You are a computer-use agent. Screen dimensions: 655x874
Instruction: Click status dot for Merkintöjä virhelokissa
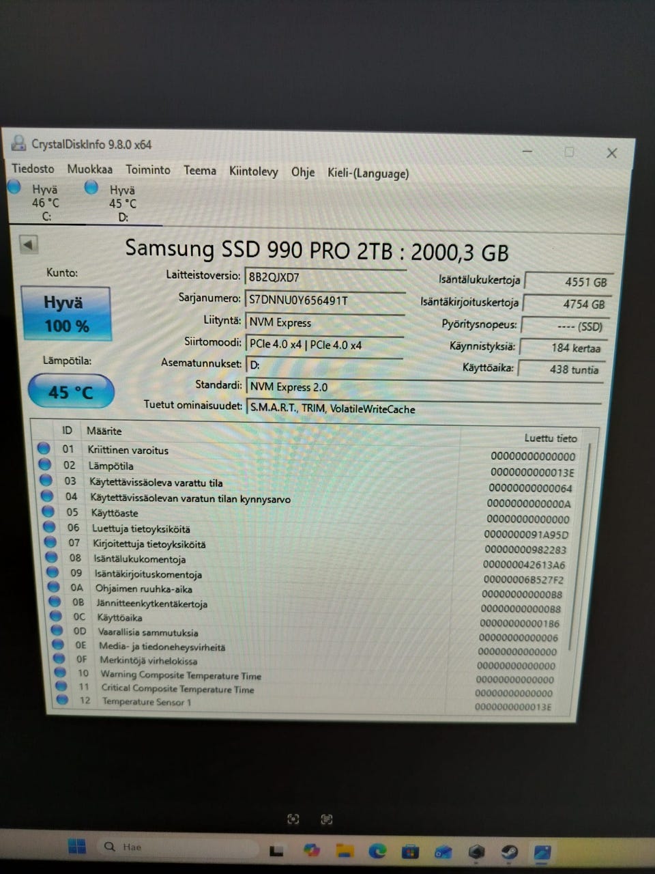(x=60, y=659)
